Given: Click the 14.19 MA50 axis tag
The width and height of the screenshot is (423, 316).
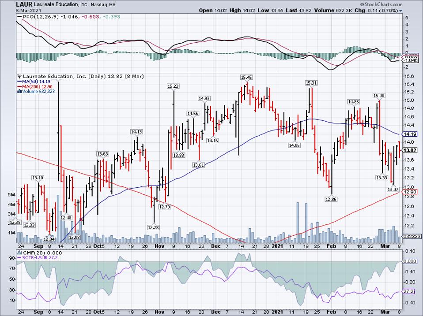Looking at the screenshot, I should (410, 134).
